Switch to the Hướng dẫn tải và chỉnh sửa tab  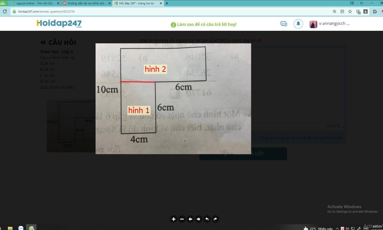pyautogui.click(x=86, y=3)
